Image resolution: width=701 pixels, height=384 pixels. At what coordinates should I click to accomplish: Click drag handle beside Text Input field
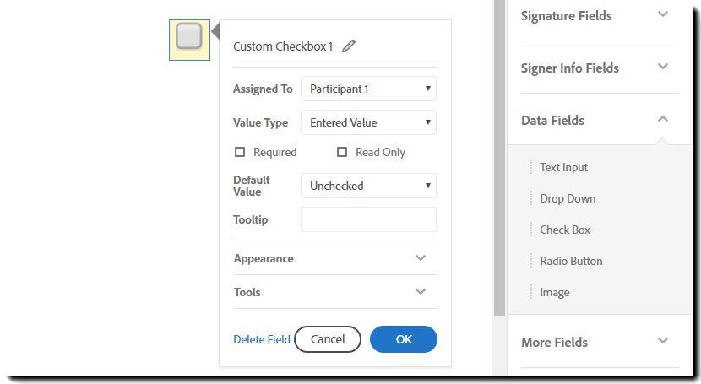pyautogui.click(x=531, y=167)
